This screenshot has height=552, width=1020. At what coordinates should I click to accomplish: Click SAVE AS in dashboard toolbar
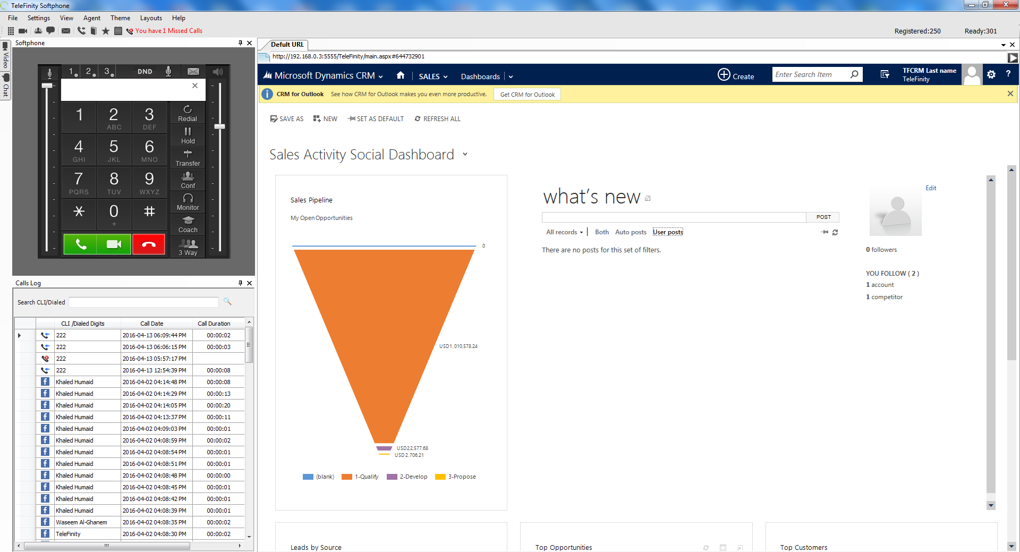point(287,119)
